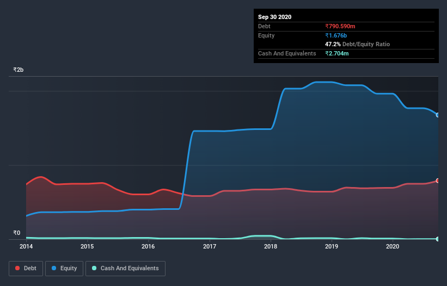
Task: Click the red Debt endpoint marker
Action: (x=438, y=181)
